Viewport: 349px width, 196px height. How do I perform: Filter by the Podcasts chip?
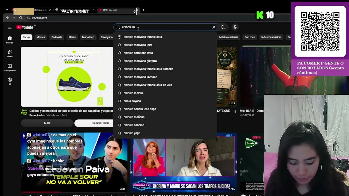click(57, 37)
